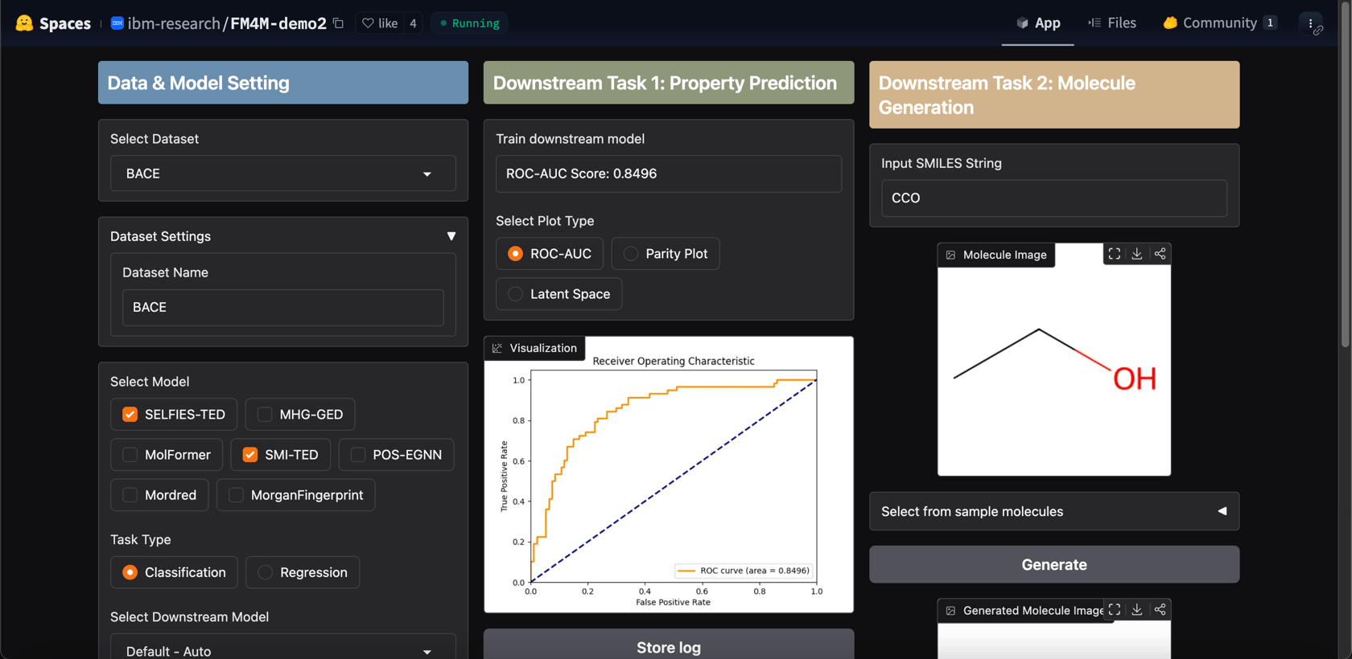Viewport: 1352px width, 659px height.
Task: Copy the FM4M-demo2 repository name
Action: [x=339, y=23]
